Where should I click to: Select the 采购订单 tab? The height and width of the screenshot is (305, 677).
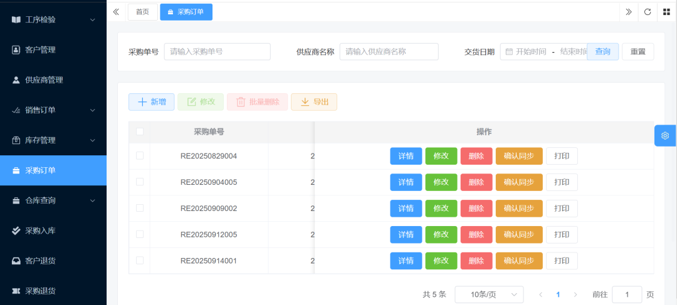tap(186, 12)
